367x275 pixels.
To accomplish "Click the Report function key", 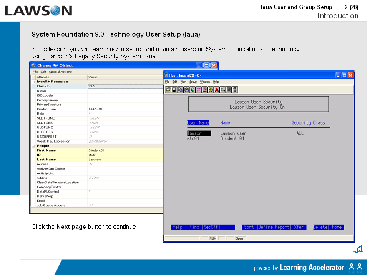I will (282, 227).
